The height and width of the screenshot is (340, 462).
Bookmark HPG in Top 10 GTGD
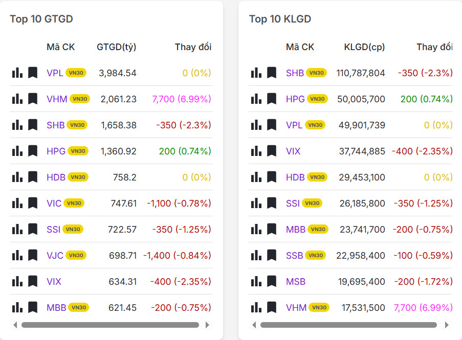tap(33, 151)
